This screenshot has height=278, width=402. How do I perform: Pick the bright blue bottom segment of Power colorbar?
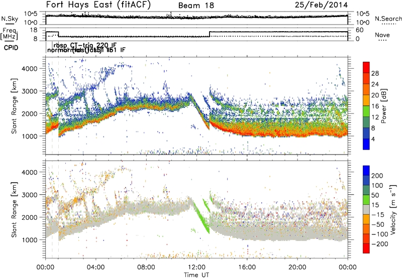point(366,144)
